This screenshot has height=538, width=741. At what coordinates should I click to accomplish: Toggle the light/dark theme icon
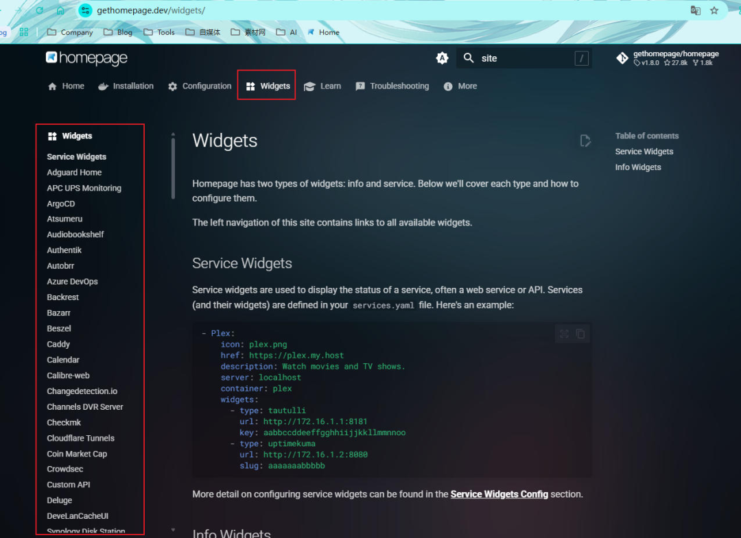442,58
